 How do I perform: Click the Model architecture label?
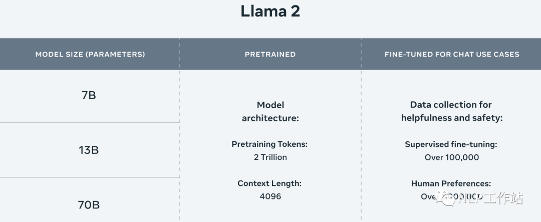pyautogui.click(x=270, y=111)
